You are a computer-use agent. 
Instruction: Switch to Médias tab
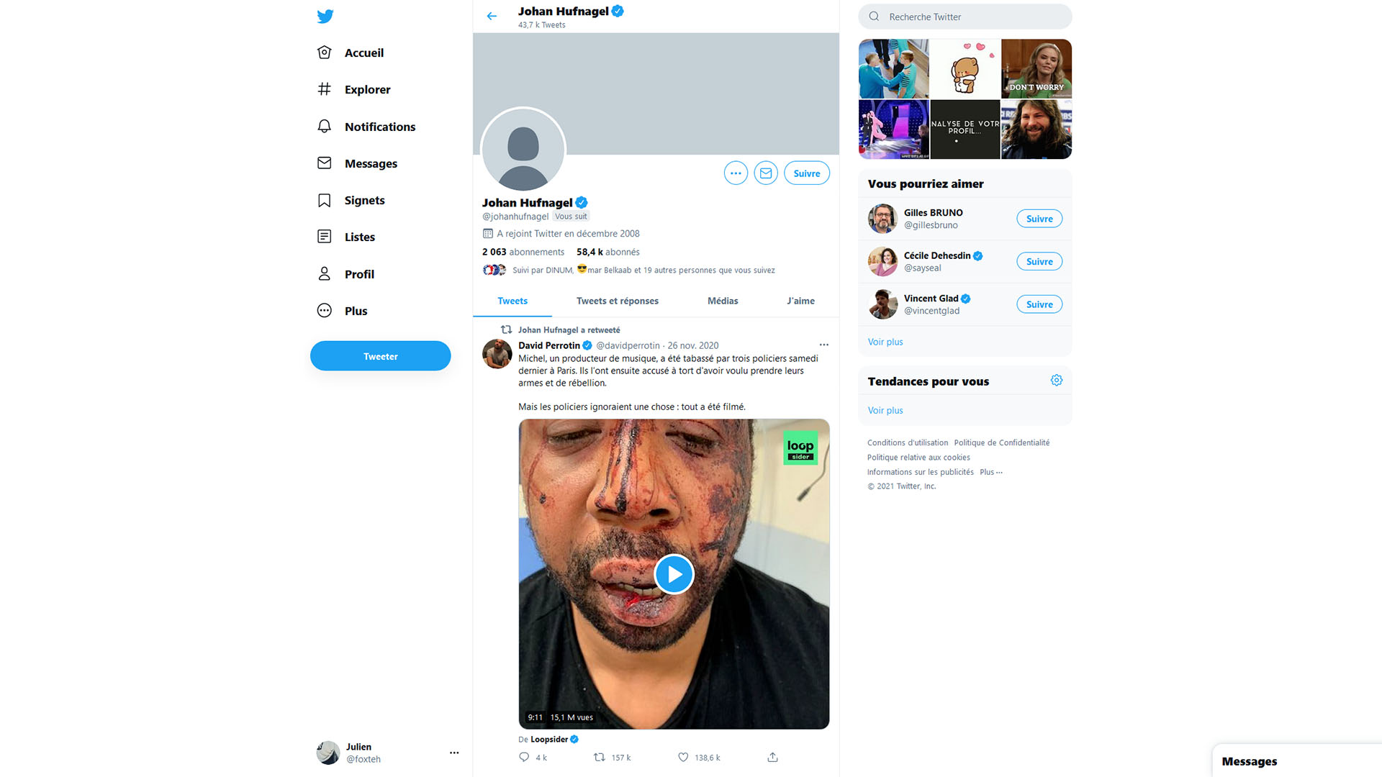pos(723,301)
